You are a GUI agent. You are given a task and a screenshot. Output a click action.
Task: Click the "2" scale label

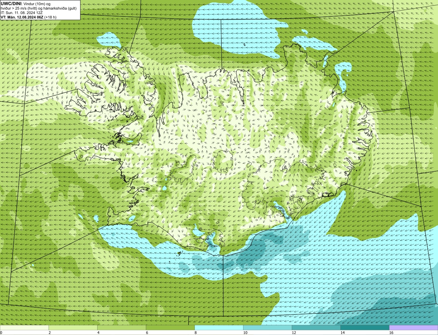[50, 333]
